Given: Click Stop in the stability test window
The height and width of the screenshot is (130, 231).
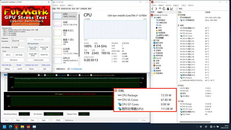Looking at the screenshot, I should pos(18,120).
